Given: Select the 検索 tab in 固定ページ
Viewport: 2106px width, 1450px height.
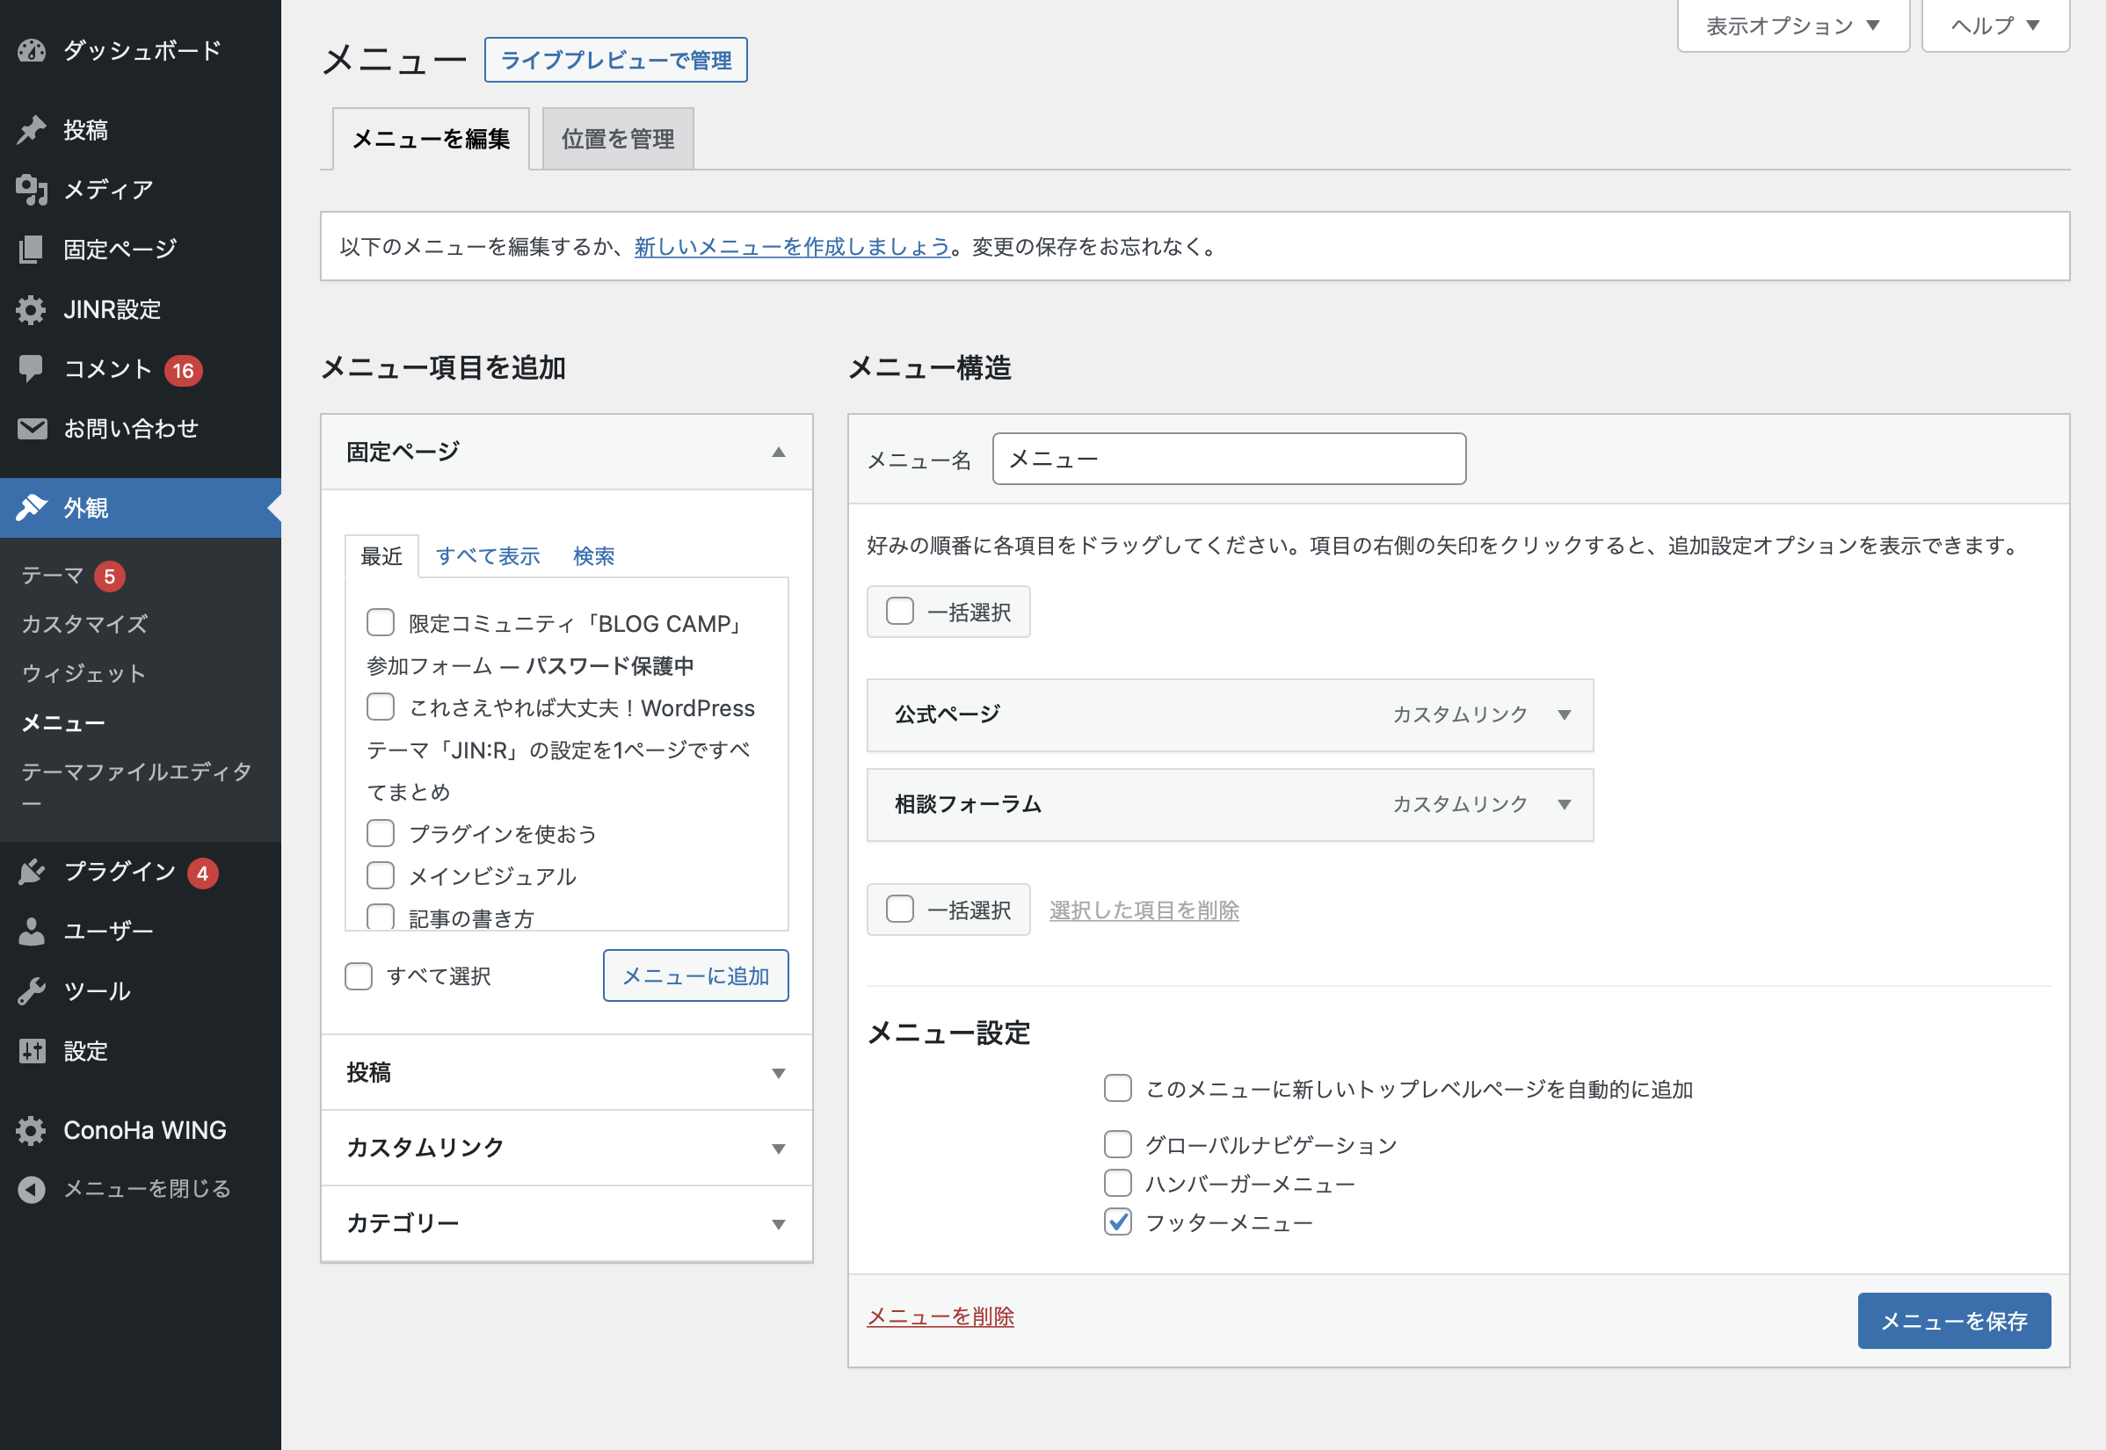Looking at the screenshot, I should pyautogui.click(x=594, y=556).
